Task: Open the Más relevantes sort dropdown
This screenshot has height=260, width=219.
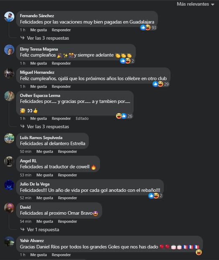Action: [196, 4]
